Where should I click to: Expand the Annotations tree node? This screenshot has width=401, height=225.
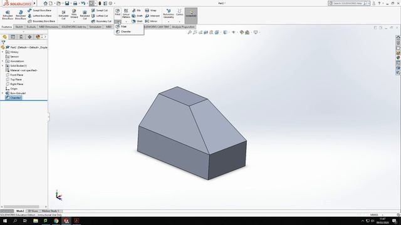click(x=3, y=61)
